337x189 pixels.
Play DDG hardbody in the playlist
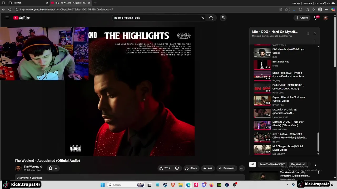(x=284, y=53)
